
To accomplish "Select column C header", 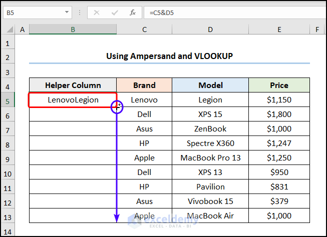I will coord(144,29).
